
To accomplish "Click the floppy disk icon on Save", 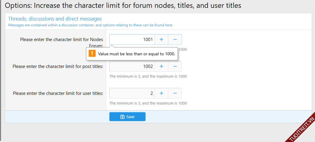I will pos(122,117).
